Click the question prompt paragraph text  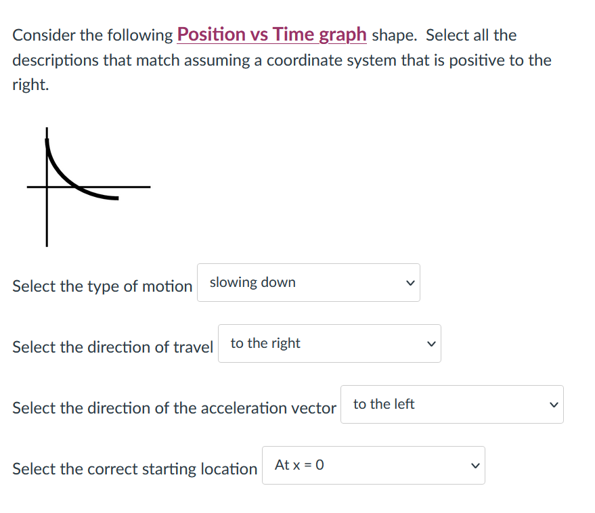pos(282,60)
